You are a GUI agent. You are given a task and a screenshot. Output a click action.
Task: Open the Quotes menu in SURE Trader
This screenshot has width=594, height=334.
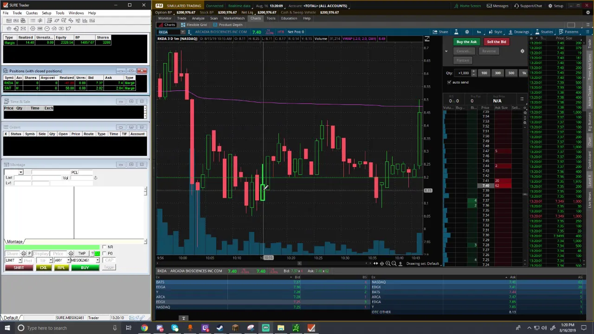(32, 13)
